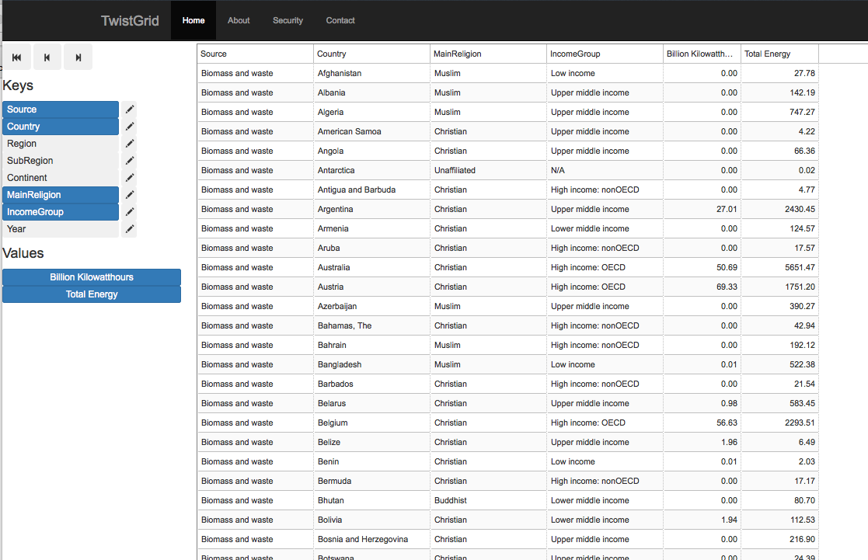Turn on the Year key

(61, 229)
